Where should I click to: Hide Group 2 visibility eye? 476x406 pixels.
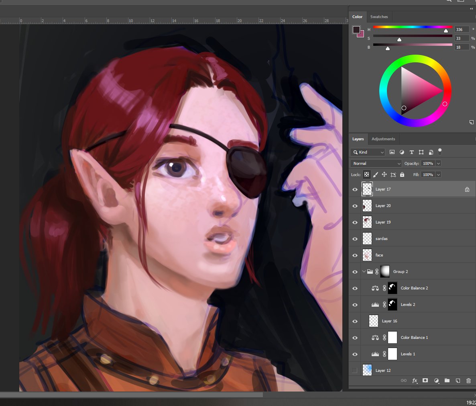(354, 272)
